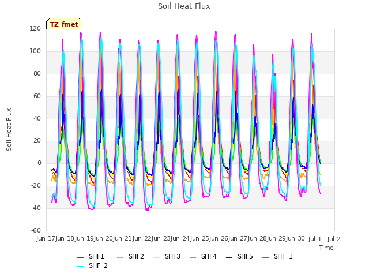This screenshot has width=369, height=277.
Task: Click the Jun 17 x-axis label
Action: tap(47, 238)
